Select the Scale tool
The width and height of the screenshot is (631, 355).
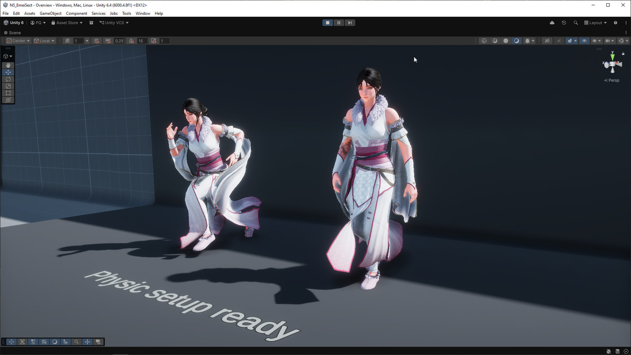point(8,86)
